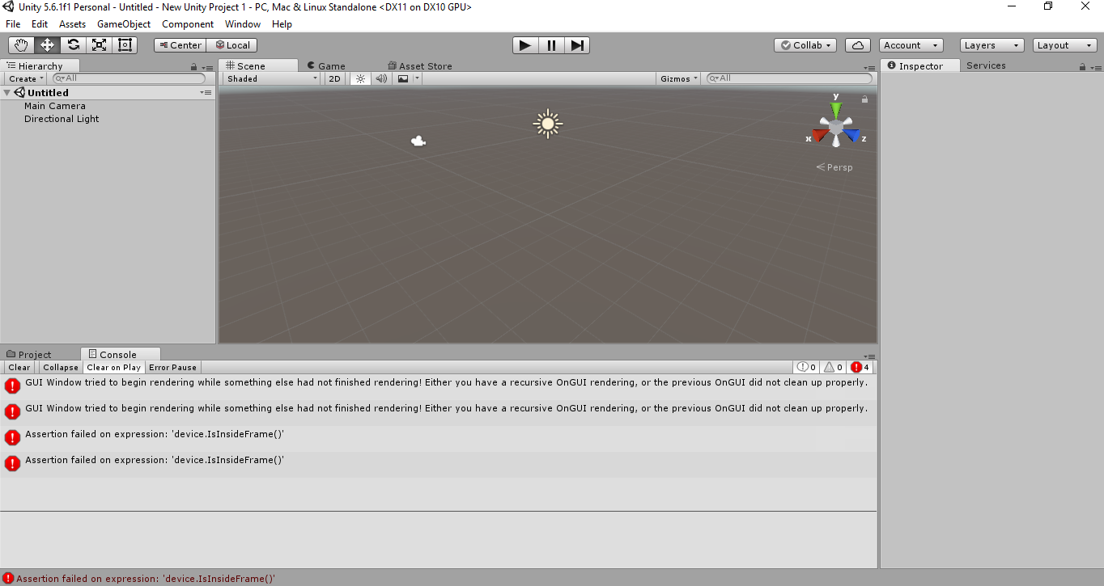Open the GameObject menu
This screenshot has height=586, width=1104.
tap(123, 23)
